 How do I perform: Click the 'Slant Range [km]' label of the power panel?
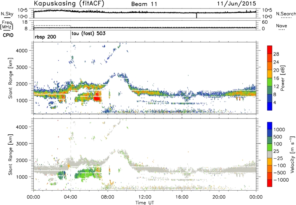[x=10, y=78]
